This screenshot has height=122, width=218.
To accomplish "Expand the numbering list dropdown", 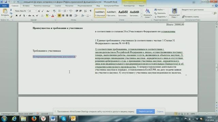I will [67, 11].
